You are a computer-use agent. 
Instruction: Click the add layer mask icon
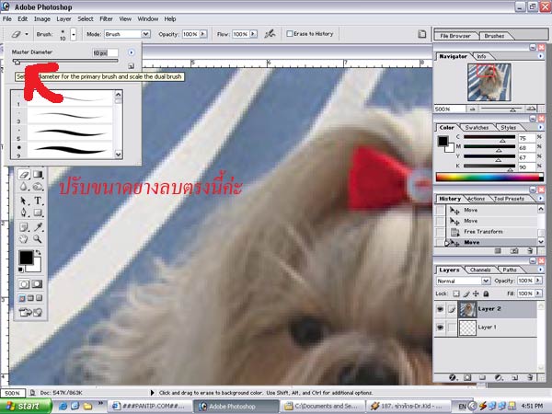click(x=467, y=377)
